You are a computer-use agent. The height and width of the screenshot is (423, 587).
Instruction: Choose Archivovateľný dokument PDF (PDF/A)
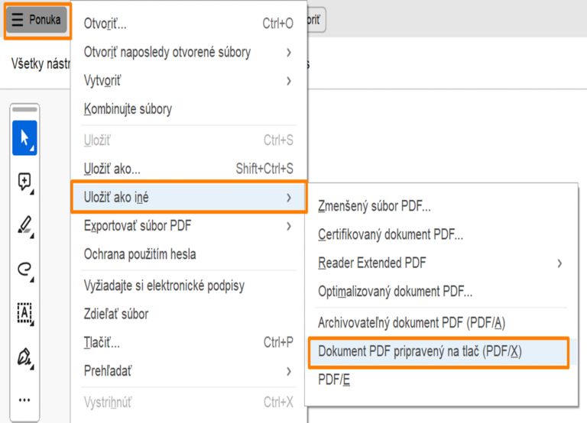[411, 322]
